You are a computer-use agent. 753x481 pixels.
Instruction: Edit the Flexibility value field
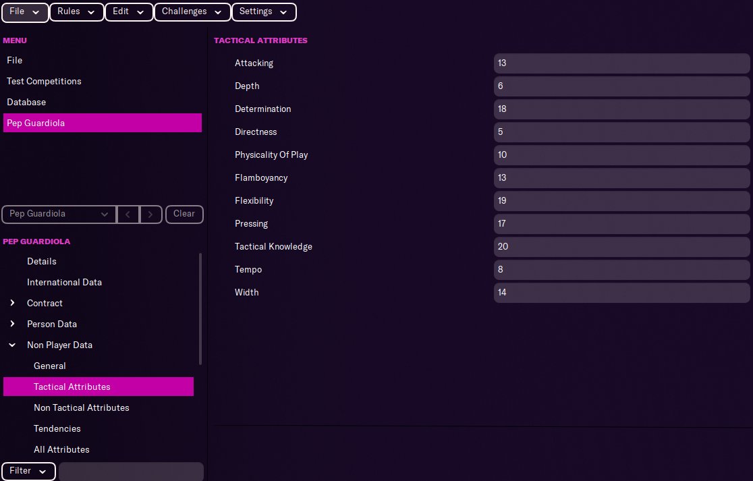pos(621,200)
